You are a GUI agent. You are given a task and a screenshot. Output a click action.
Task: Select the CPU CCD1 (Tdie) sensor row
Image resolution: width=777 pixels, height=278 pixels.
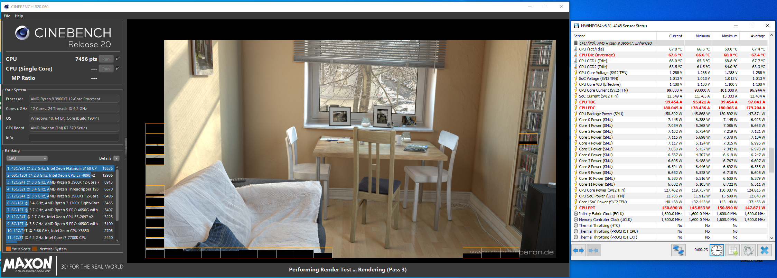pos(670,61)
